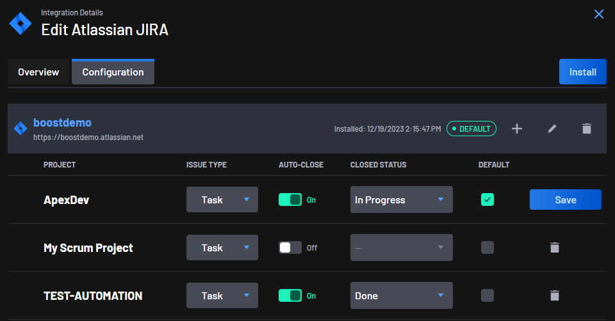Click the My Scrum Project name
The width and height of the screenshot is (615, 321).
tap(88, 248)
